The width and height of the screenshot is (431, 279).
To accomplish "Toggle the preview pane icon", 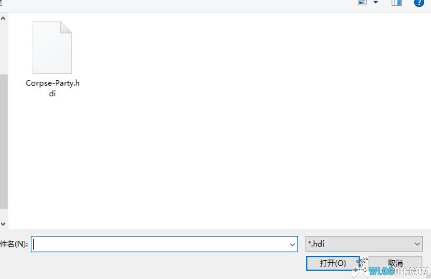I will click(396, 2).
